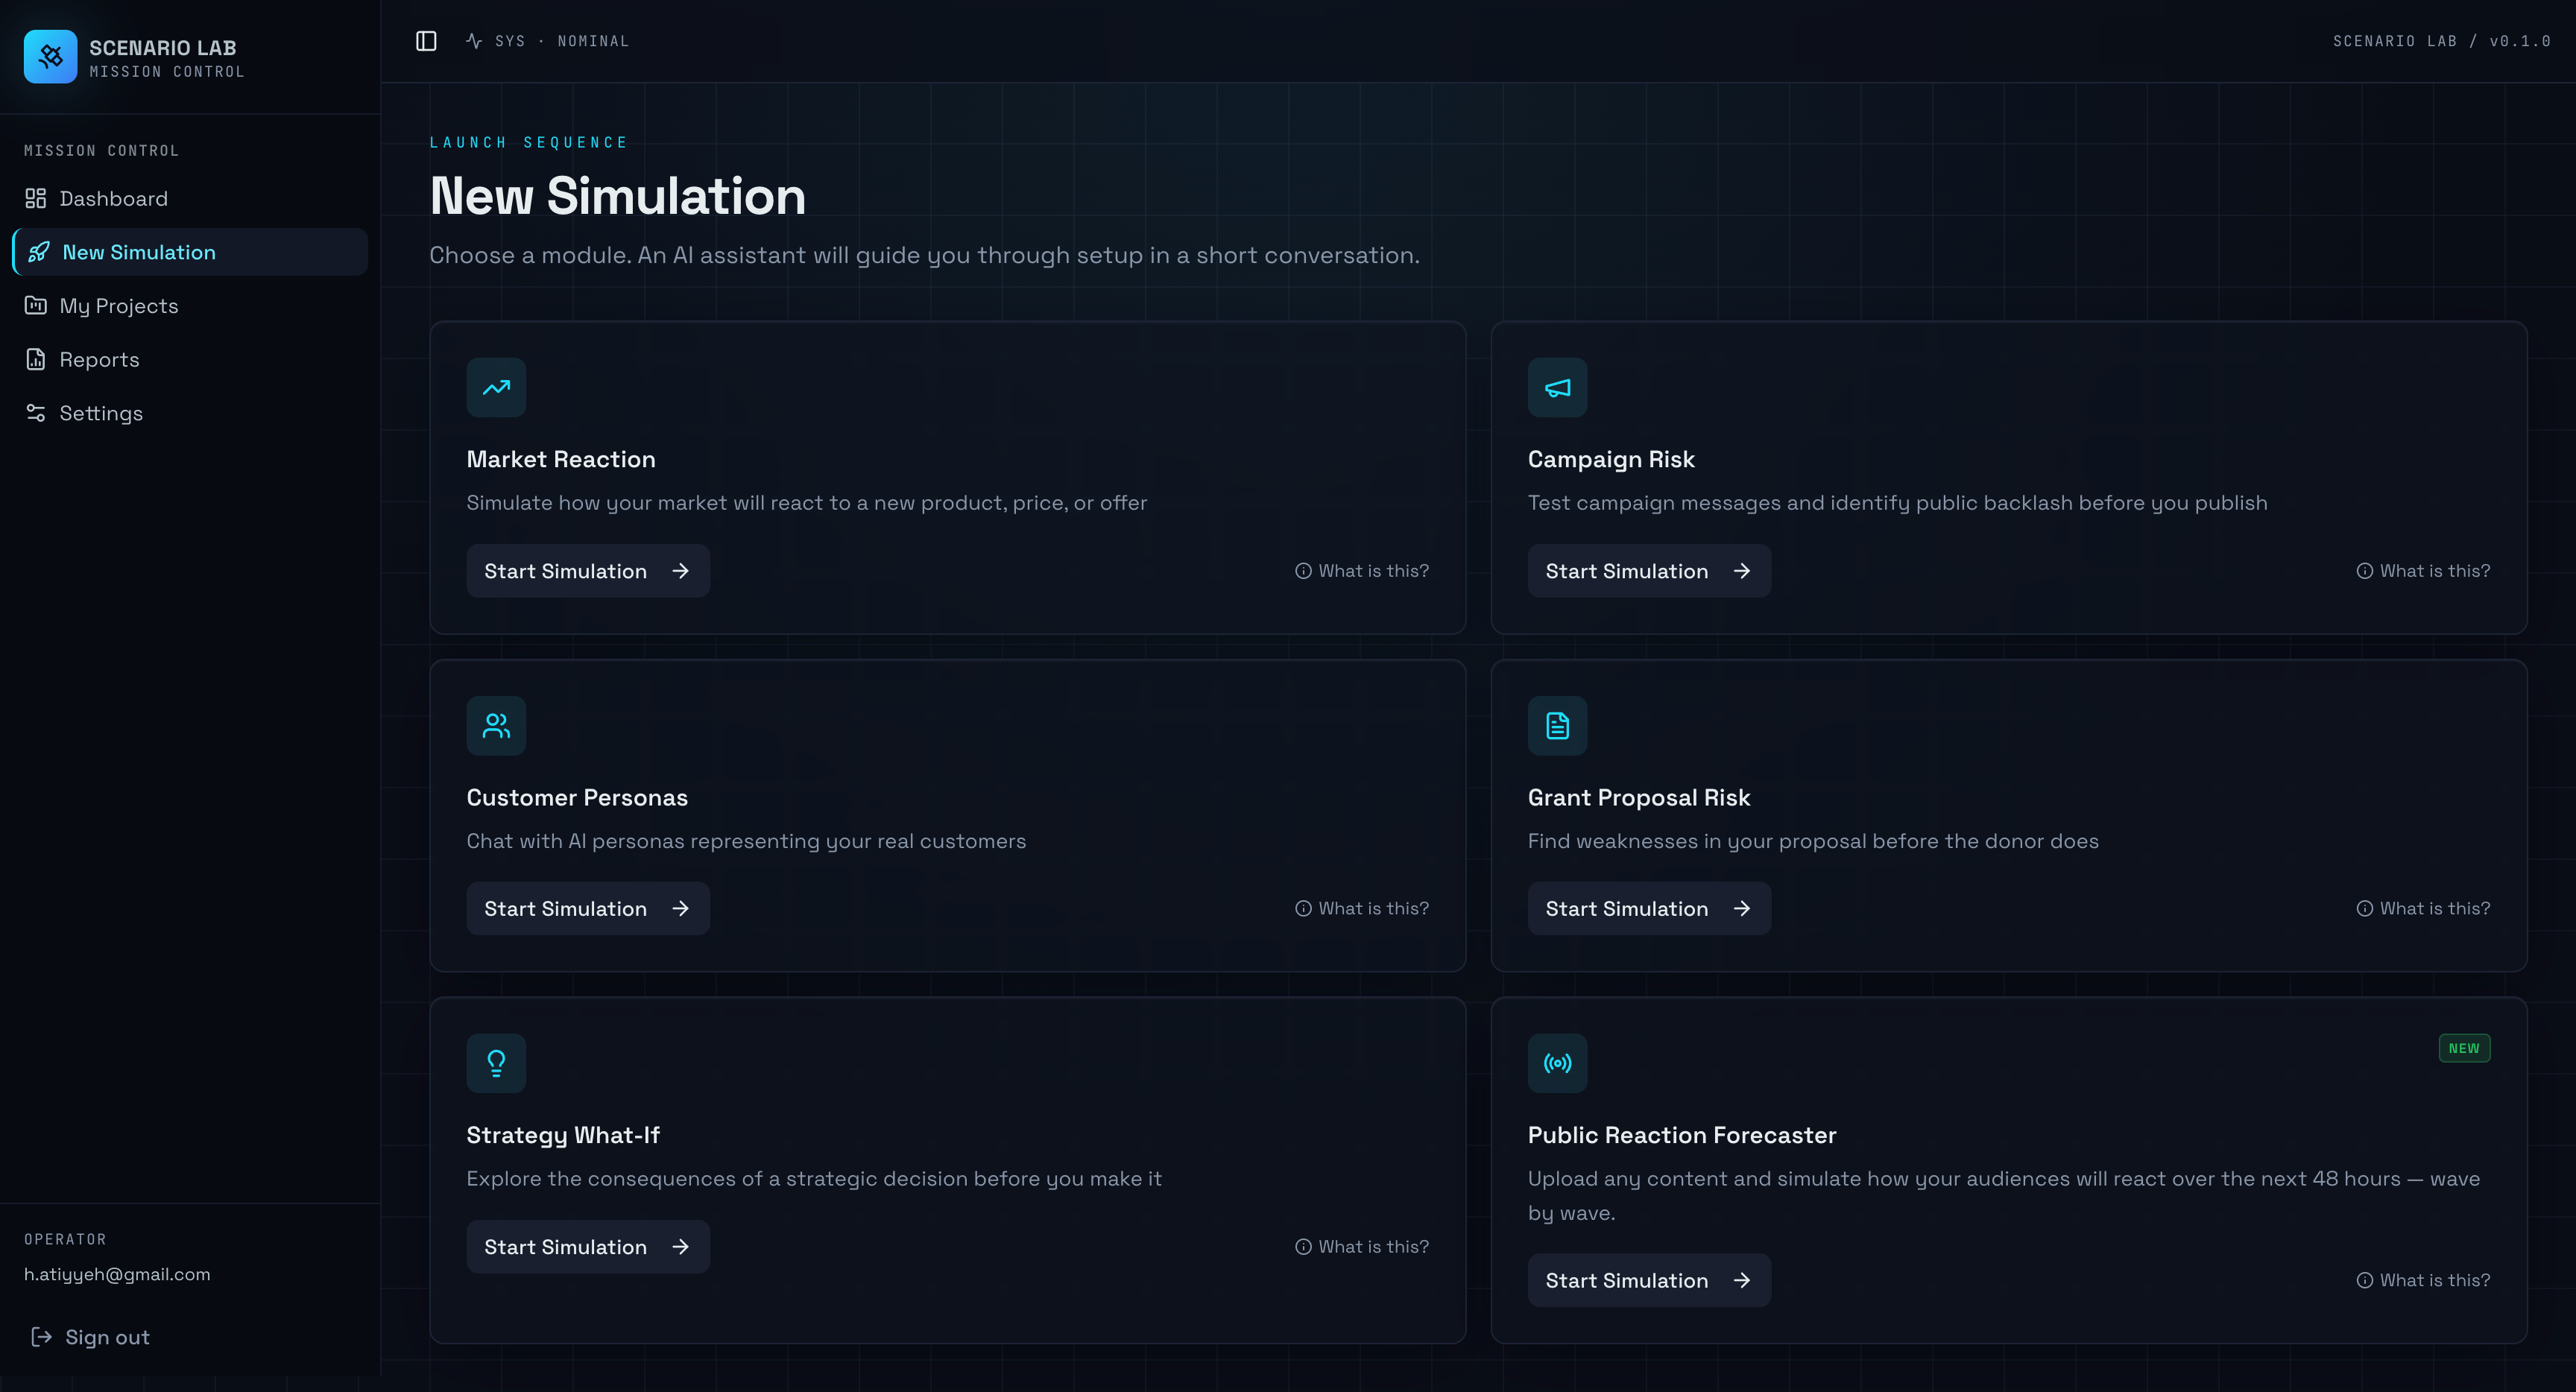Click the Market Reaction trending-up icon
This screenshot has width=2576, height=1392.
pos(496,387)
